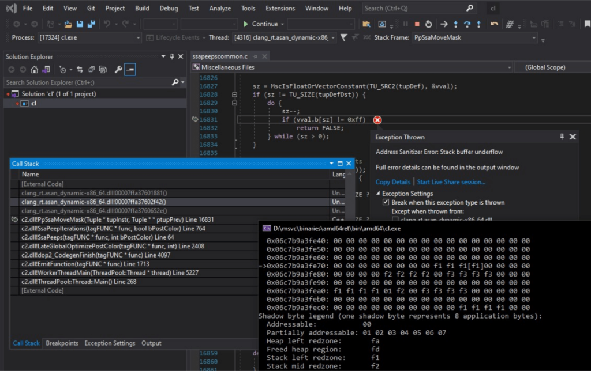Switch to the Breakpoints tab

(62, 343)
